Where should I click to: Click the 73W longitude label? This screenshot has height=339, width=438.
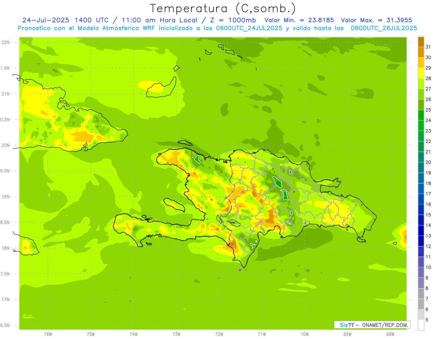(x=176, y=334)
